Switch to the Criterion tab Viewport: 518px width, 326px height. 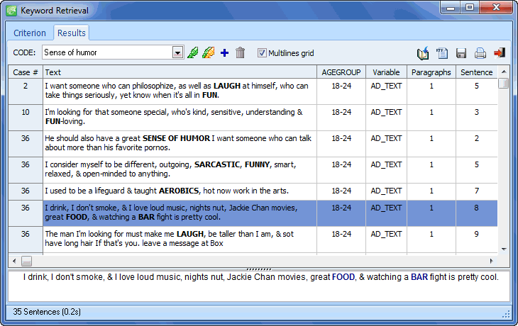[30, 33]
